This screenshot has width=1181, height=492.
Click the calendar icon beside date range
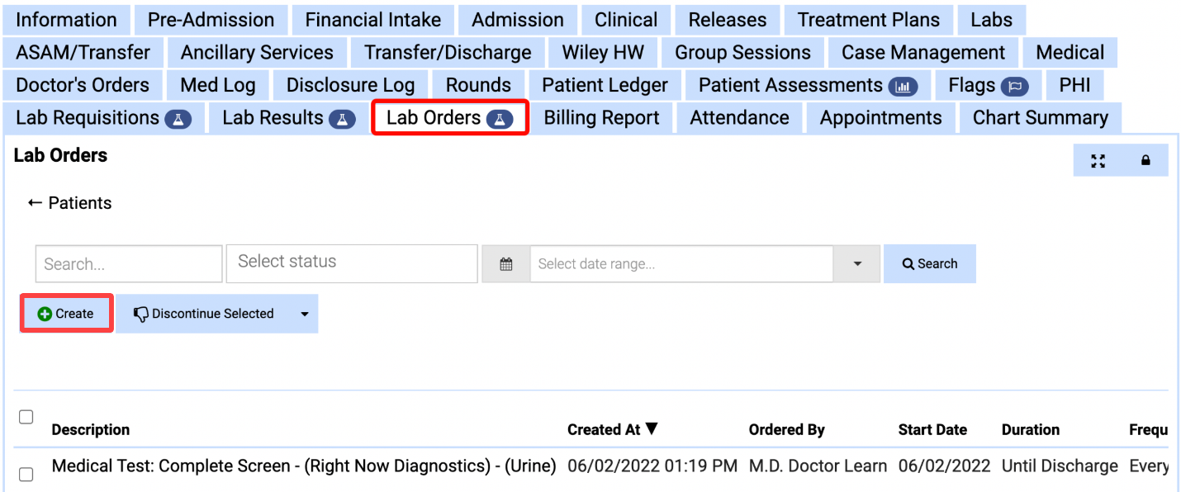(x=506, y=264)
